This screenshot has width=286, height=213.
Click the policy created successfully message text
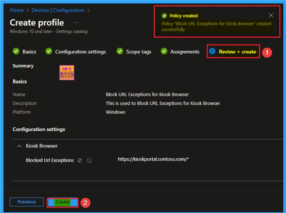[x=216, y=26]
